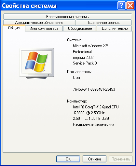
Task: Click the Service Pack 3 line
Action: click(85, 63)
